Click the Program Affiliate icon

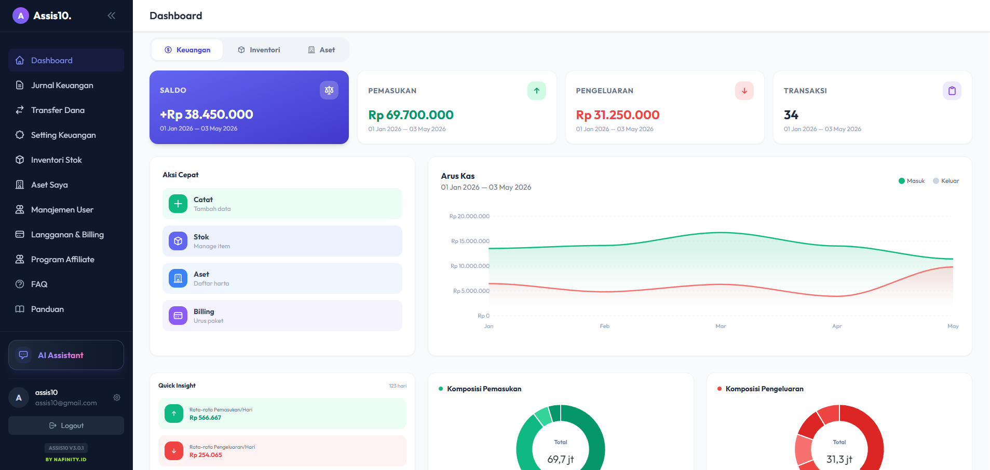point(20,260)
